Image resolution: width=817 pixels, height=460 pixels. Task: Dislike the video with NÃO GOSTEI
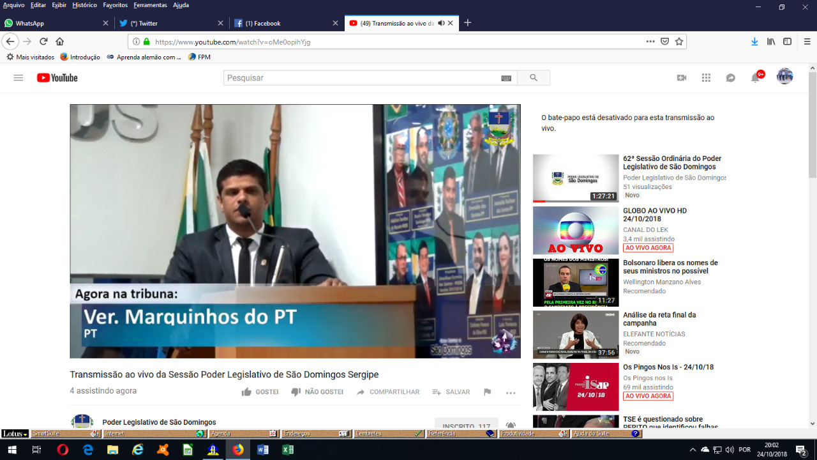[x=317, y=392]
